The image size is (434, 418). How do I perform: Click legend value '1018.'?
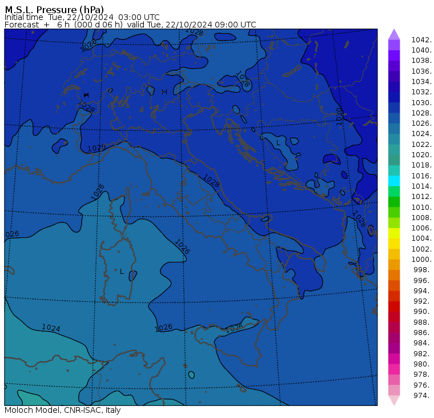[x=421, y=165]
